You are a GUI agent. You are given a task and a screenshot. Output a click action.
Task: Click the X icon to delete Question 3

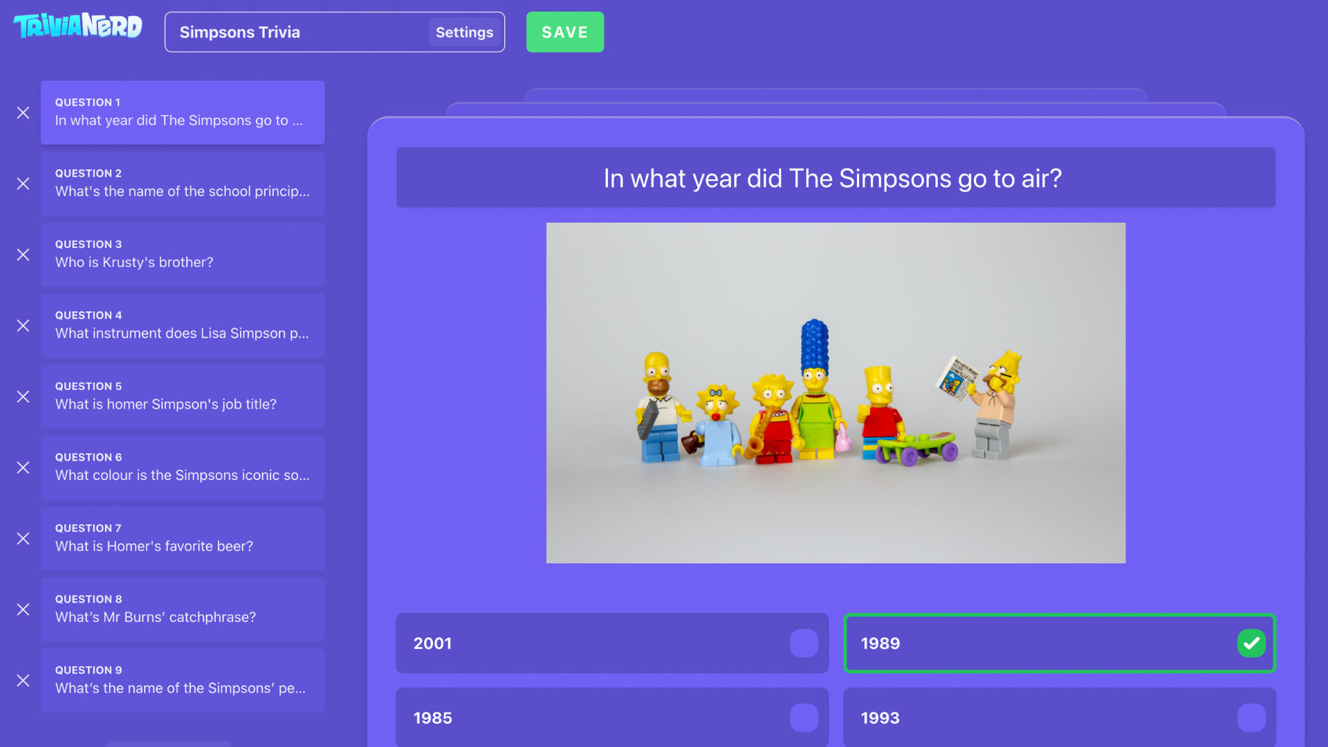[x=23, y=254]
